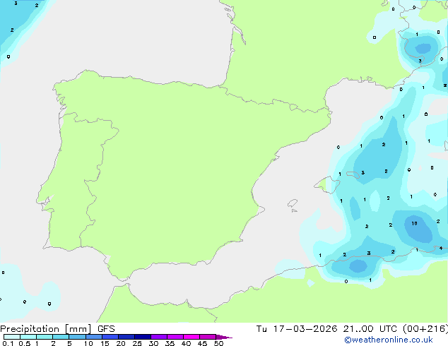The height and width of the screenshot is (346, 448).
Task: Click the '0.1' legend scale label
Action: [8, 343]
